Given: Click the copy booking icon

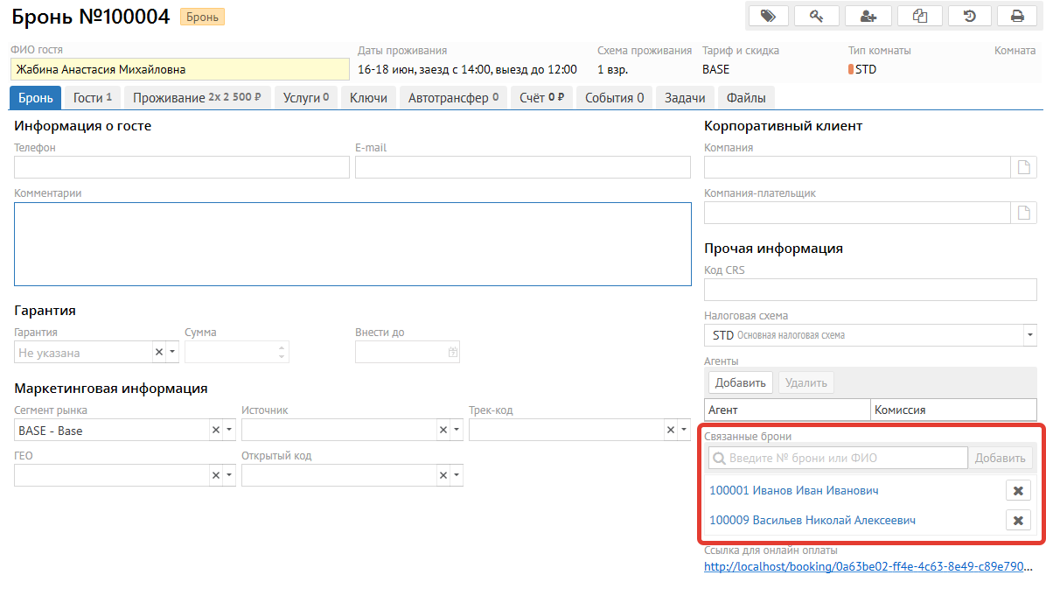Looking at the screenshot, I should [918, 16].
